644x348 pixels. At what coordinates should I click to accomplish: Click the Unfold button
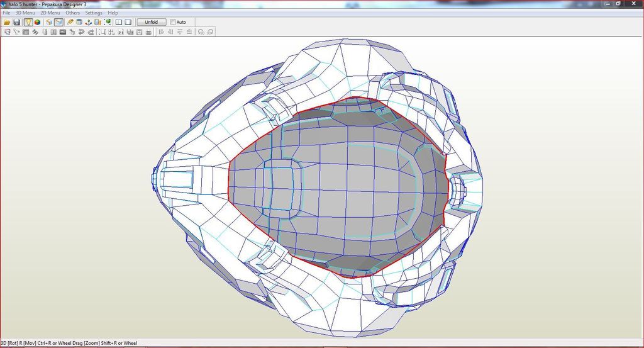point(151,22)
